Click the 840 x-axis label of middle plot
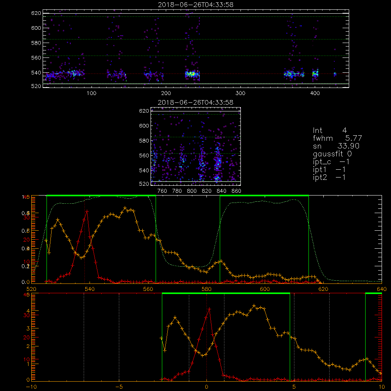 (x=221, y=191)
